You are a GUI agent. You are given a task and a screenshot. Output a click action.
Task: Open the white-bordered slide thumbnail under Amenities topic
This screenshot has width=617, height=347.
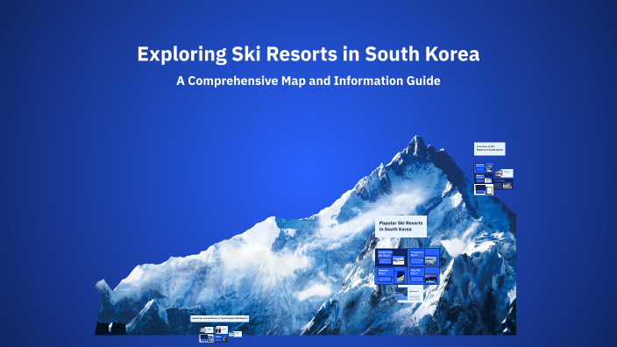coord(207,338)
